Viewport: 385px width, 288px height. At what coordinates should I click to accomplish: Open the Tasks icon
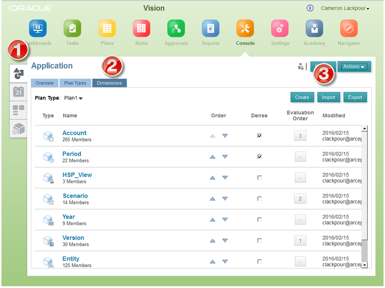[x=72, y=28]
